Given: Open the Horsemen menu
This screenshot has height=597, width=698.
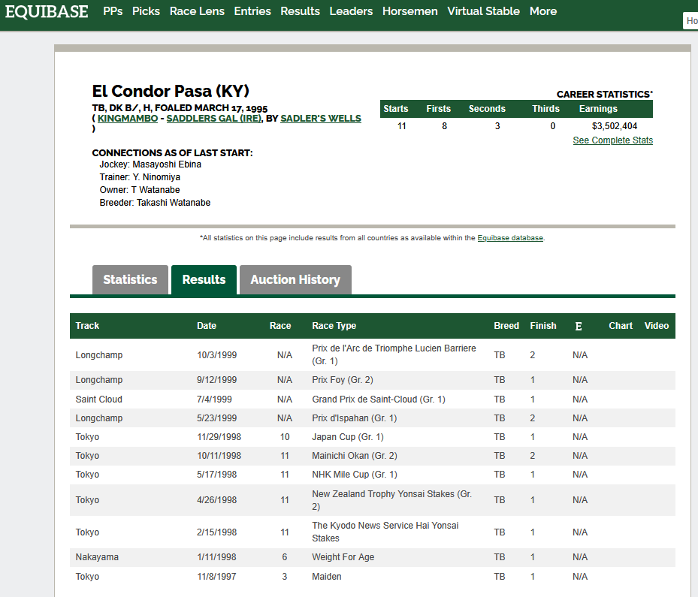Looking at the screenshot, I should pyautogui.click(x=410, y=11).
